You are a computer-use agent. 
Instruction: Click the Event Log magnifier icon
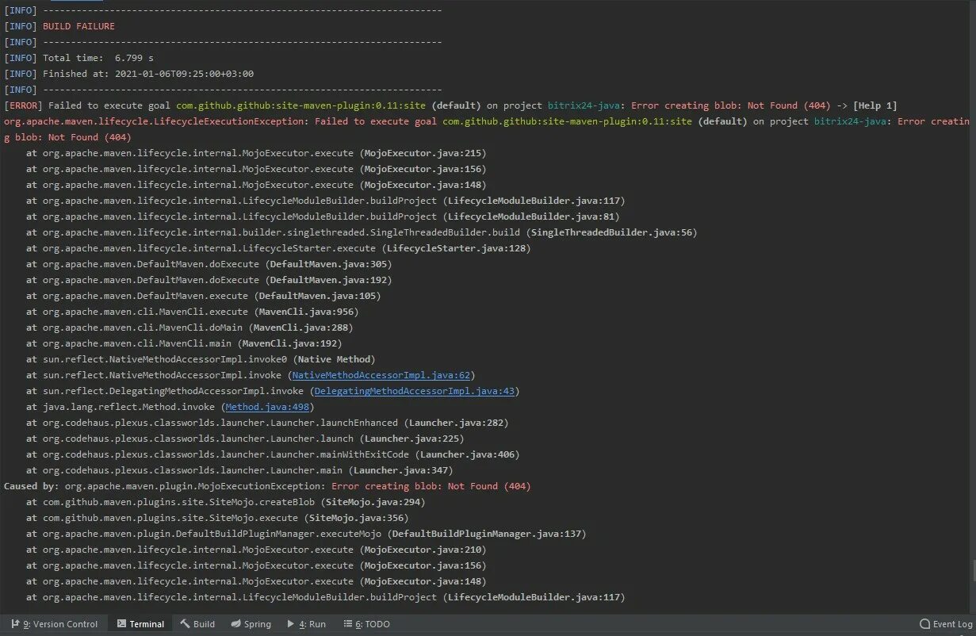924,624
